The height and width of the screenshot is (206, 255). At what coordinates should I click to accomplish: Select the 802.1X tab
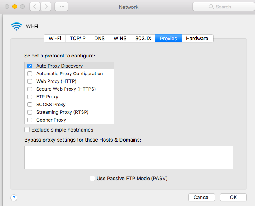(x=143, y=38)
